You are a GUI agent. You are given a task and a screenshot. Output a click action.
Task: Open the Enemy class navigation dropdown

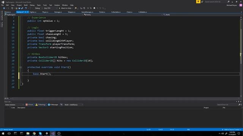[x=123, y=15]
